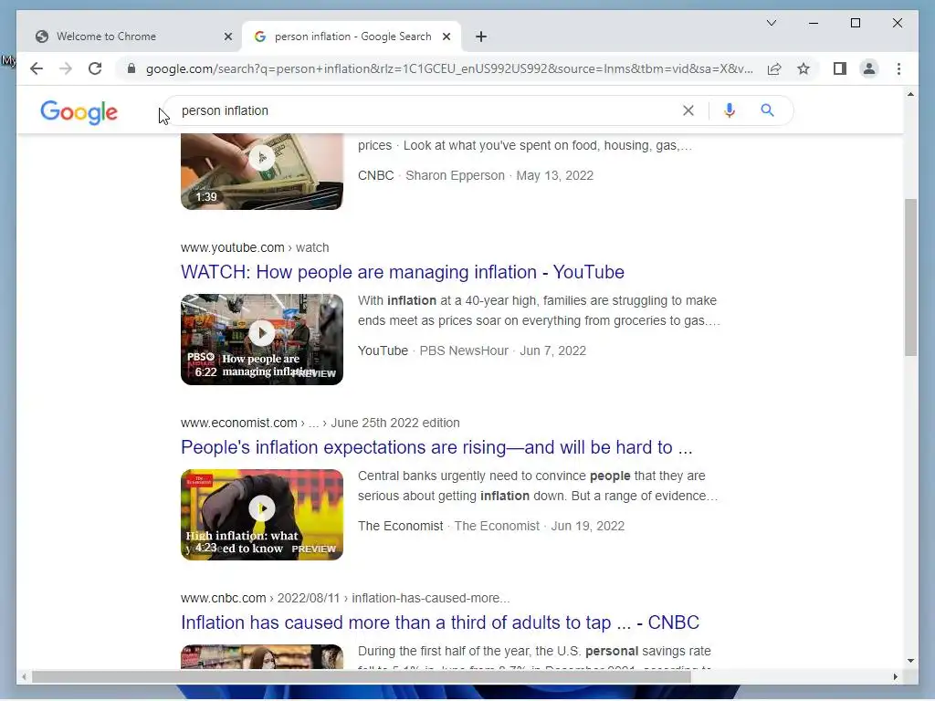Go back with the browser back arrow
935x701 pixels.
(37, 68)
